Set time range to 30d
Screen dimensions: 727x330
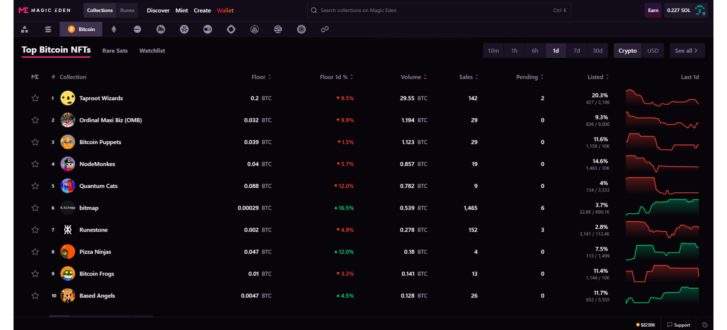tap(597, 51)
